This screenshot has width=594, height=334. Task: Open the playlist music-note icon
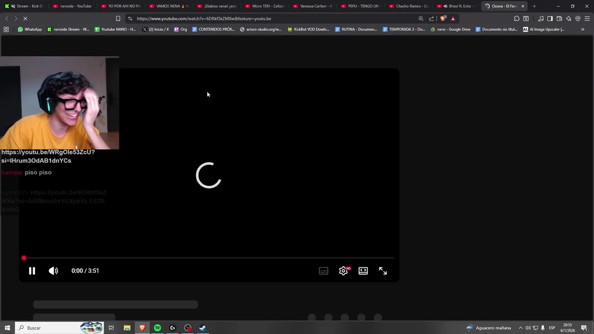[541, 19]
